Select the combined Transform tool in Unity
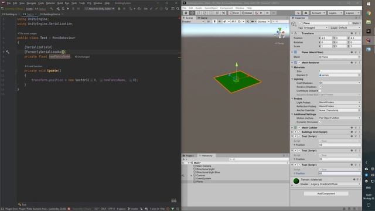This screenshot has height=211, width=375. pos(217,13)
